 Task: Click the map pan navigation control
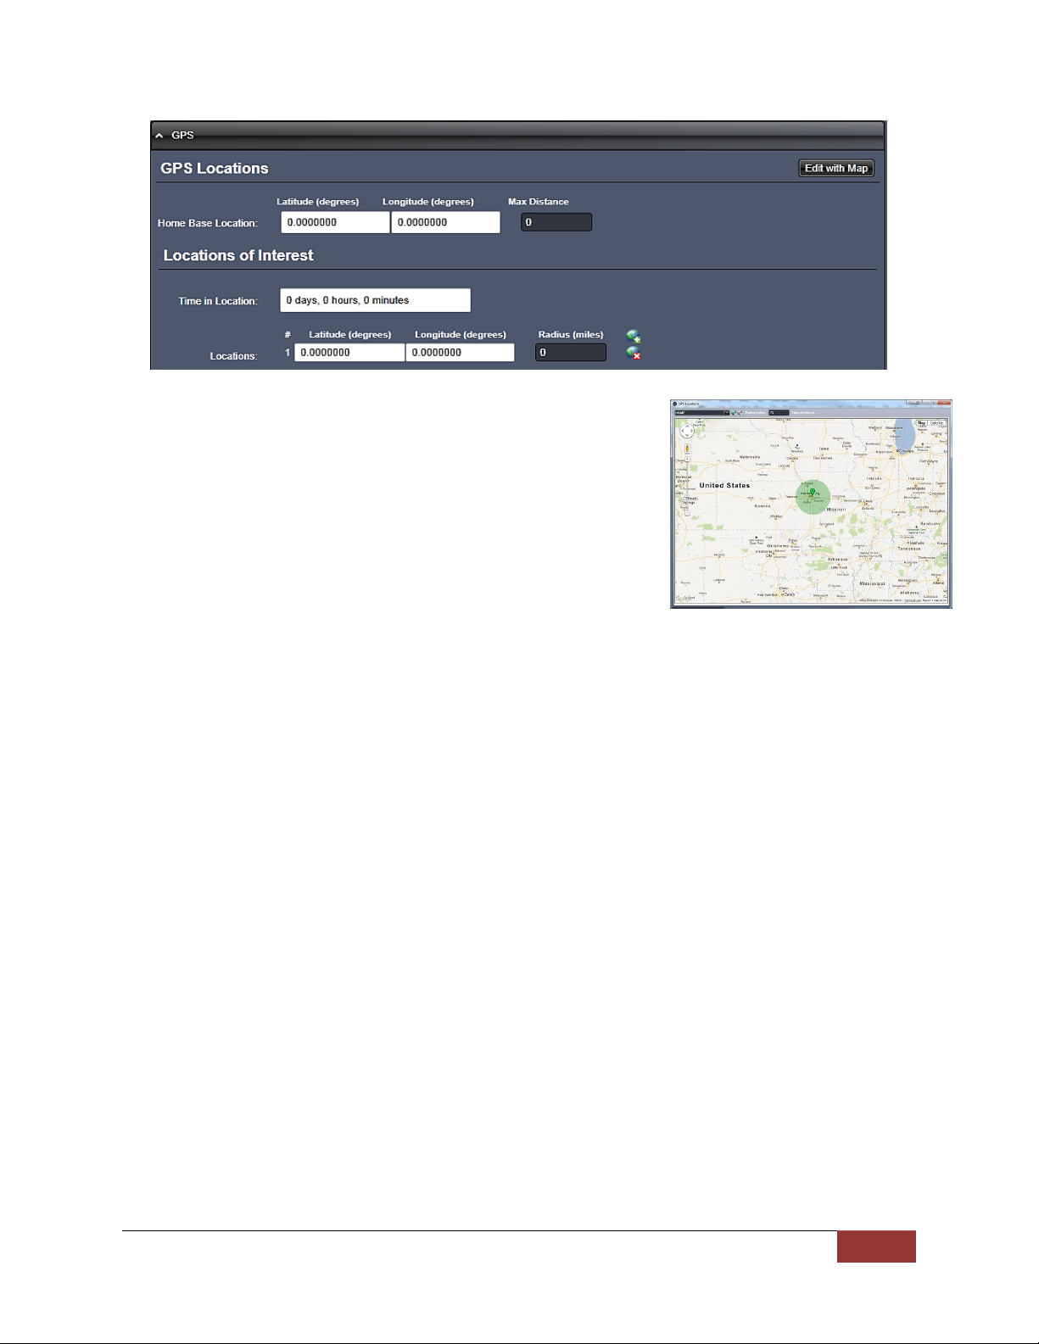pyautogui.click(x=686, y=431)
